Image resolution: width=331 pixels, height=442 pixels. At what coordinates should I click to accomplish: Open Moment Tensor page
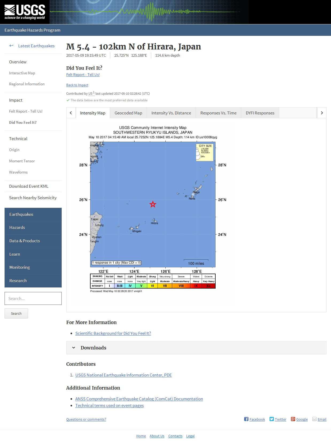point(22,161)
